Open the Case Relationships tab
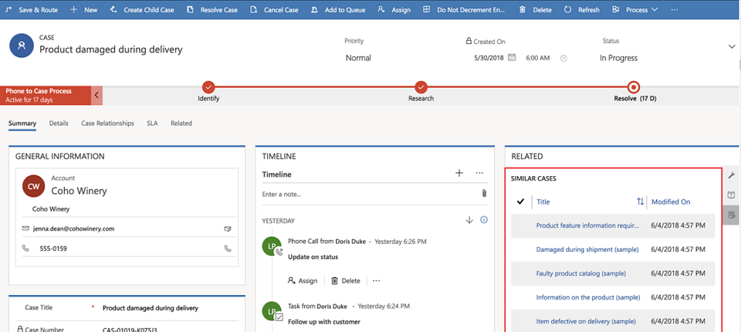Screen dimensions: 741x332 coord(108,123)
